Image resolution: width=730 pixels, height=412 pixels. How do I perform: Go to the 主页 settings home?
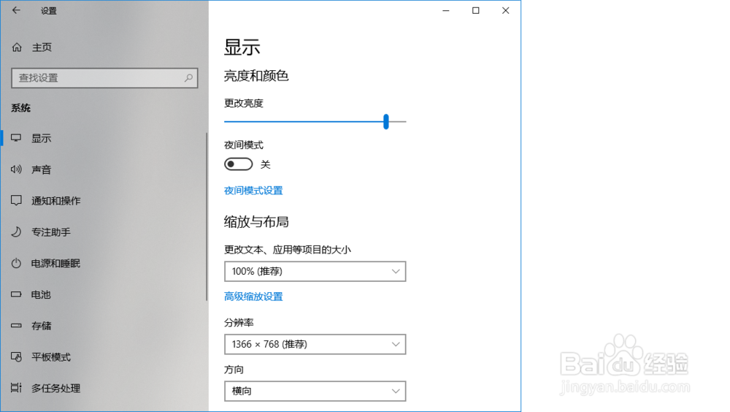(42, 47)
